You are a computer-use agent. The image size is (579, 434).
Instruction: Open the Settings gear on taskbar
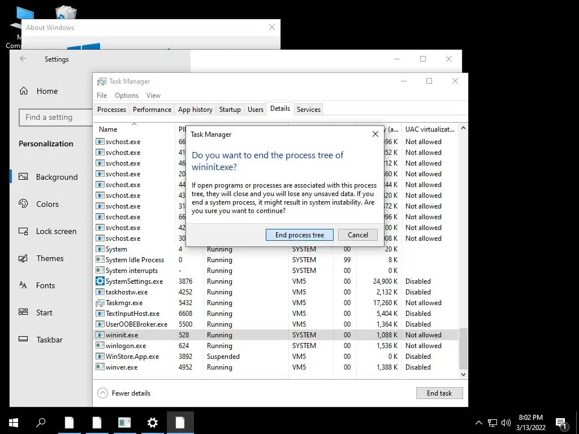[153, 423]
